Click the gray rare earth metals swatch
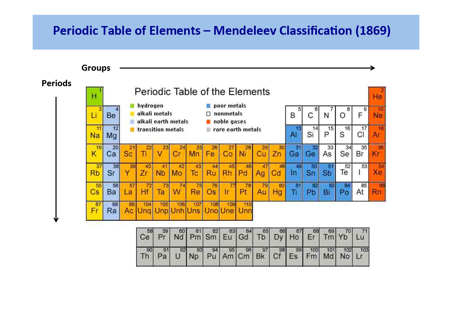This screenshot has width=452, height=319. 208,129
